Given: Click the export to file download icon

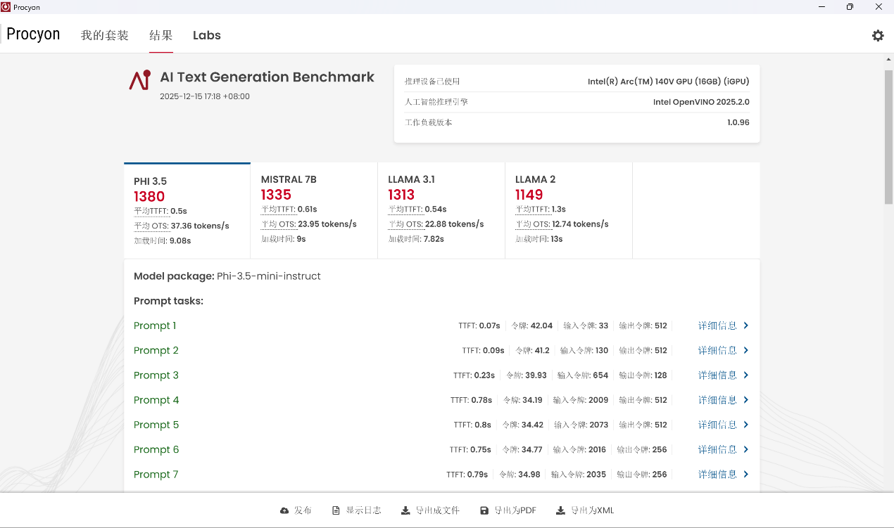Looking at the screenshot, I should point(405,510).
